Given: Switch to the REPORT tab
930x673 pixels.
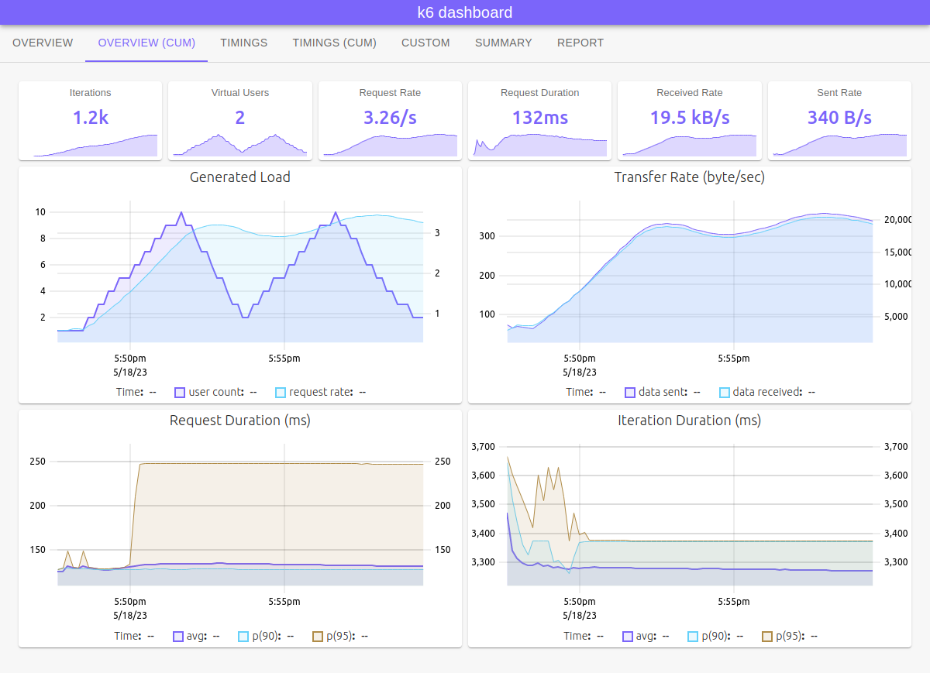Looking at the screenshot, I should tap(580, 43).
